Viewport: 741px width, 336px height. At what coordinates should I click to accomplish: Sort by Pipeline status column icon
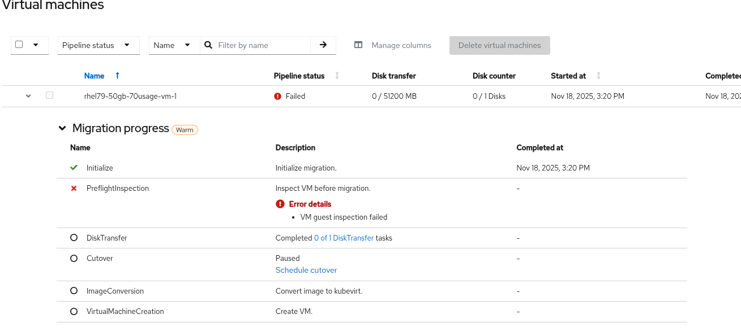coord(337,76)
